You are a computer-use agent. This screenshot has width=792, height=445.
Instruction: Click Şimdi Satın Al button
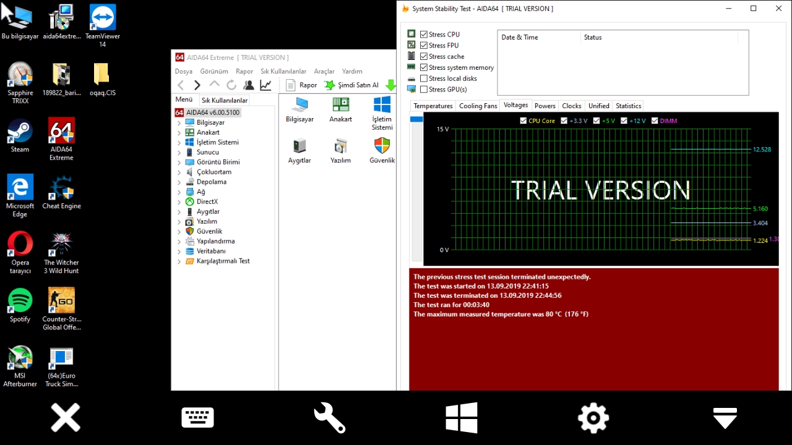click(351, 85)
